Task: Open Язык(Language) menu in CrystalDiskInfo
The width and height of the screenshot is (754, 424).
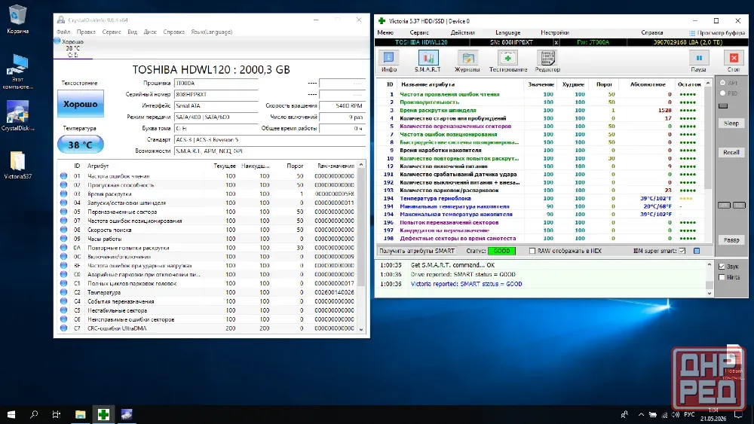Action: 212,32
